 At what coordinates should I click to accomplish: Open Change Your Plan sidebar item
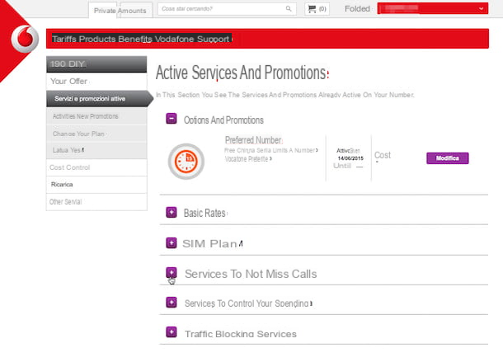coord(96,134)
